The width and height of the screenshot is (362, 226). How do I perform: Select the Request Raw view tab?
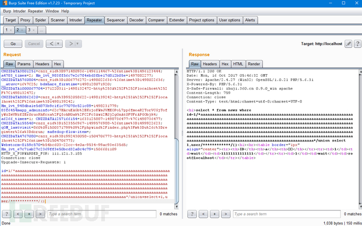9,64
